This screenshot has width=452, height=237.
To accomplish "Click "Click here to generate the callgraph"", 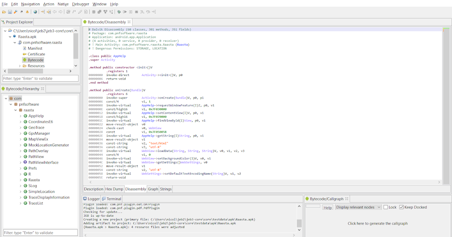I will click(377, 223).
